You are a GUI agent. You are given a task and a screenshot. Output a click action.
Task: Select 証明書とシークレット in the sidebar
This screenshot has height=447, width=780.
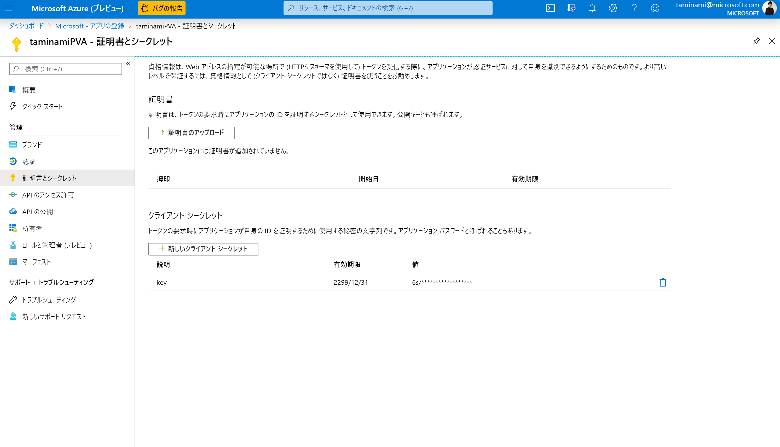67,178
